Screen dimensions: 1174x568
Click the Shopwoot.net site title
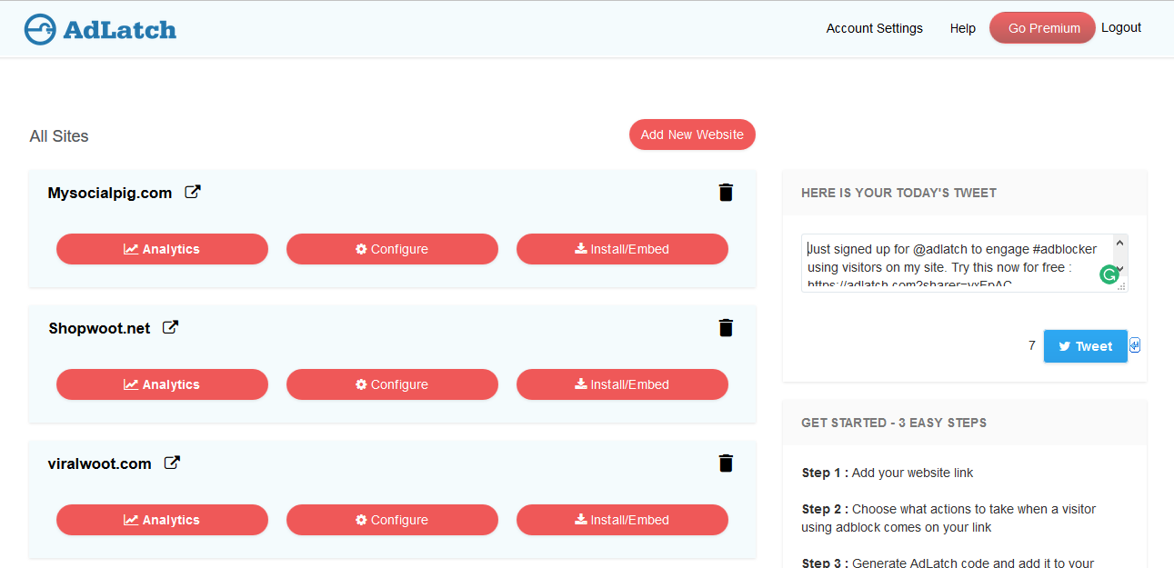tap(99, 328)
